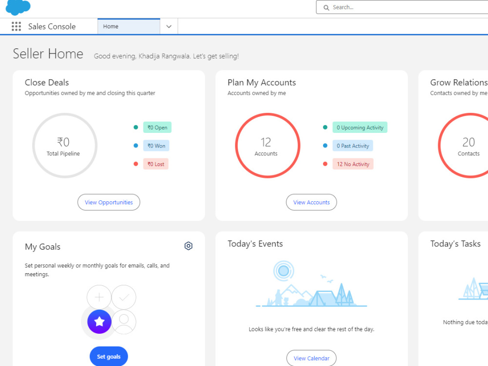The height and width of the screenshot is (366, 488).
Task: Click the red dot beside No Activity
Action: pos(325,164)
